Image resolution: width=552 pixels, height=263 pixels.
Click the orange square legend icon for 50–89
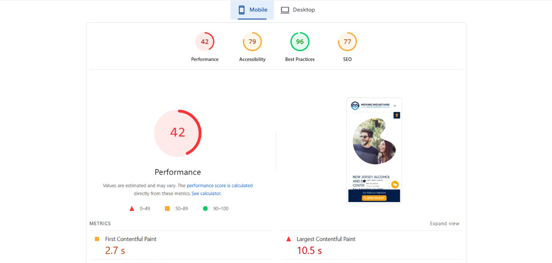click(167, 208)
